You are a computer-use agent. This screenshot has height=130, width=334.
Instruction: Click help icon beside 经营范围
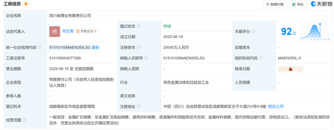coord(24,120)
